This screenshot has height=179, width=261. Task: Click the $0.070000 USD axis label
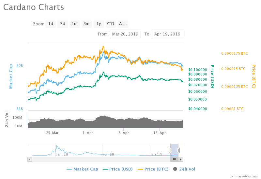point(198,85)
